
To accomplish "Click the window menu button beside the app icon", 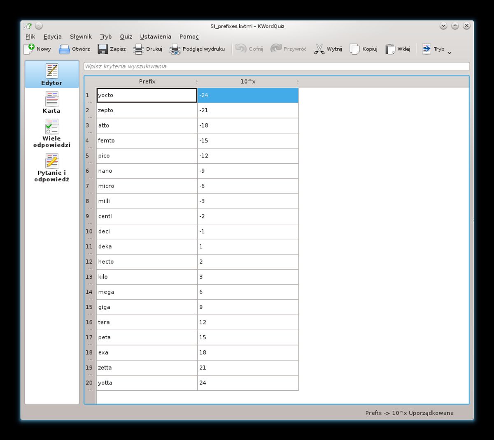I will [39, 26].
